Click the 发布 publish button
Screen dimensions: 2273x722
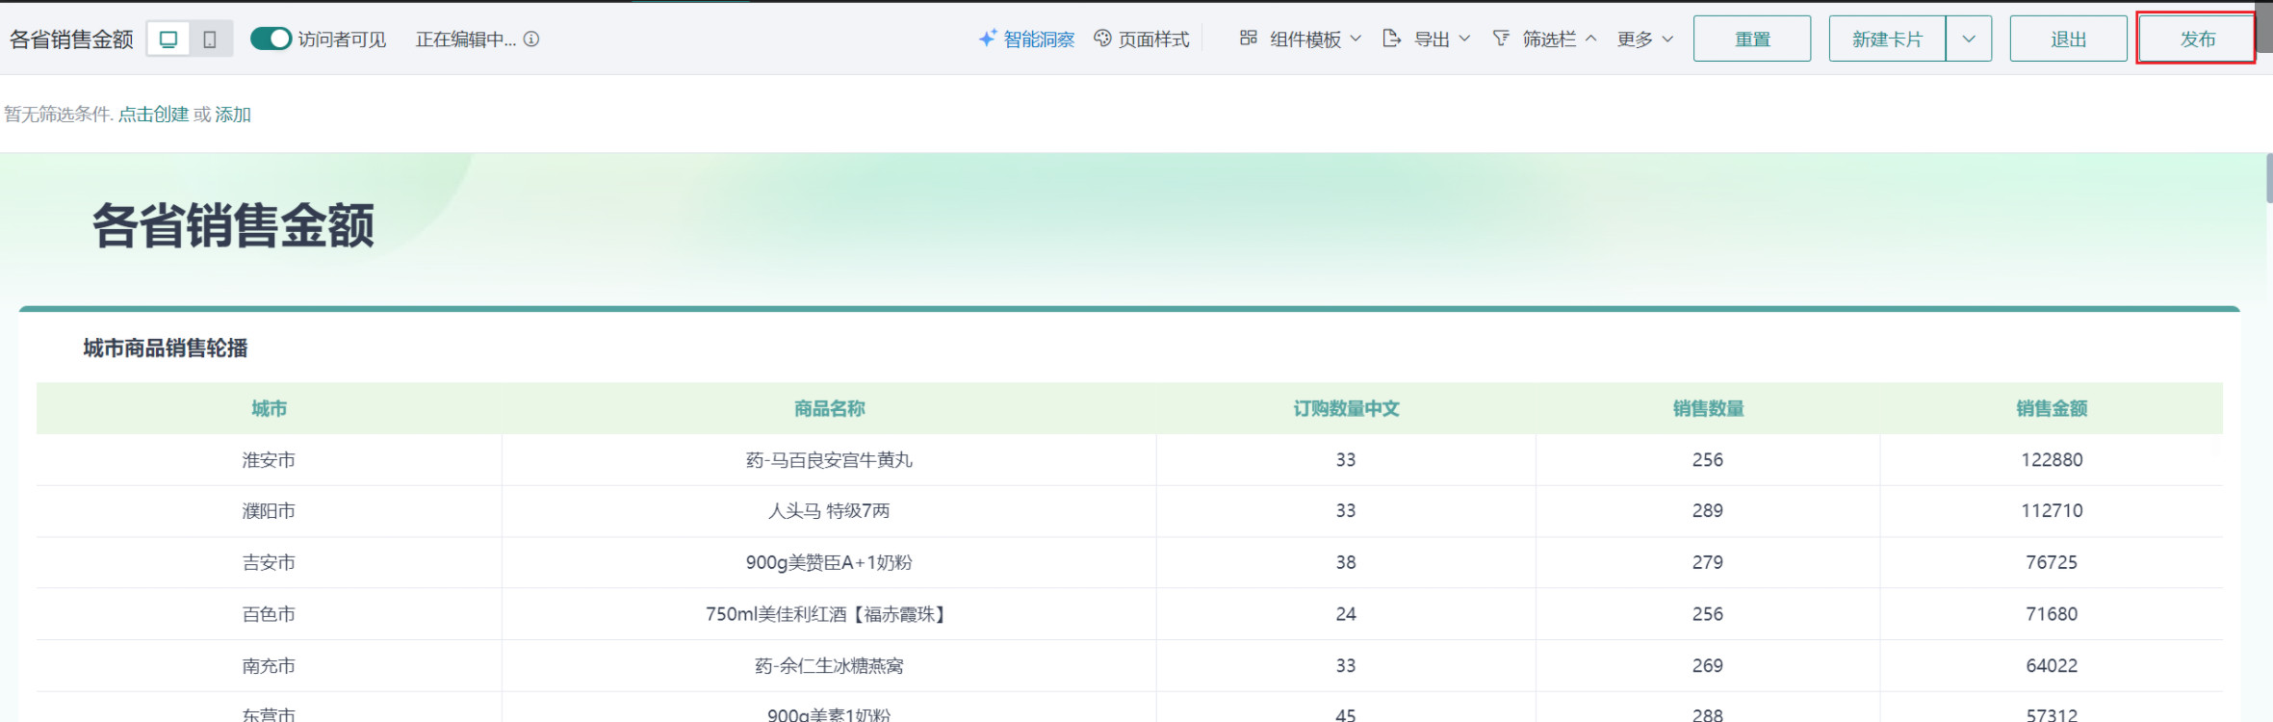2196,39
